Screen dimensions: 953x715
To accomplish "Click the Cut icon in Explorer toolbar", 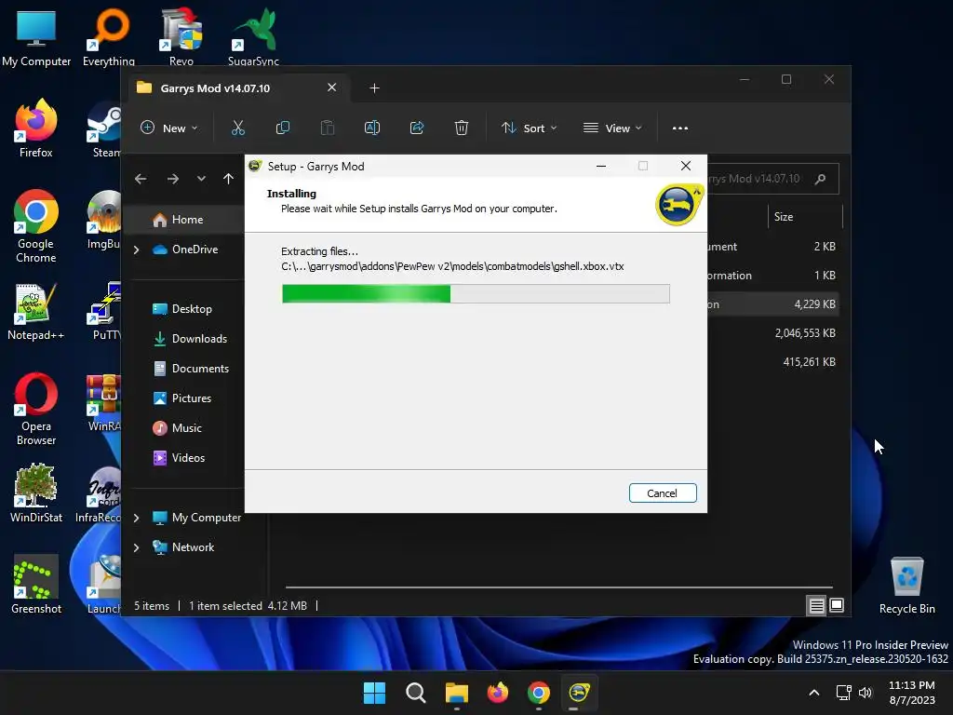I will coord(237,128).
